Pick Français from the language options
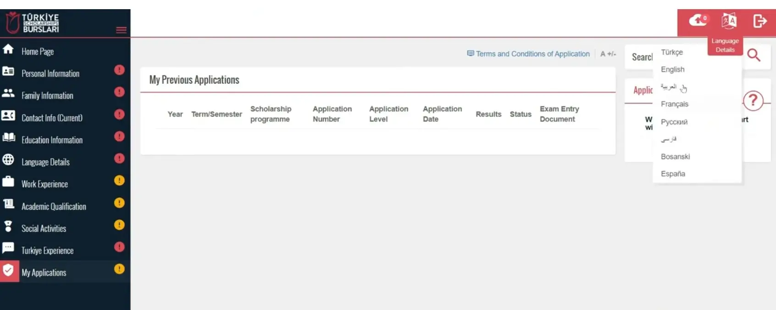 (674, 104)
